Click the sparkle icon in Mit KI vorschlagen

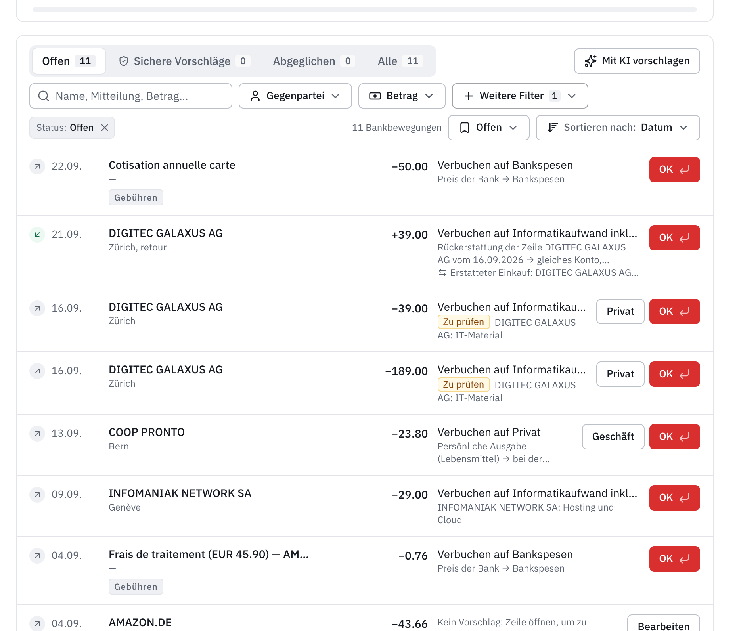590,61
